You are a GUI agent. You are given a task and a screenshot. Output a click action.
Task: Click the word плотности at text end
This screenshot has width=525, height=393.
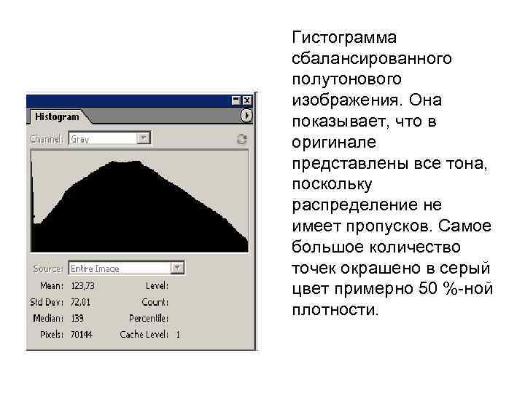335,310
